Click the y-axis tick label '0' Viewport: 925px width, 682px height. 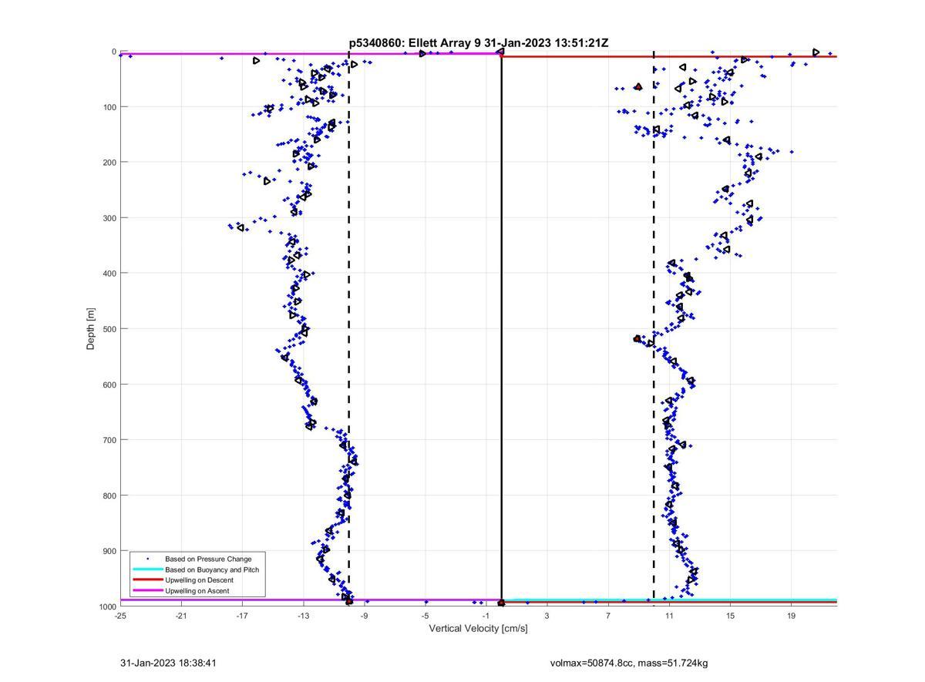pos(114,52)
